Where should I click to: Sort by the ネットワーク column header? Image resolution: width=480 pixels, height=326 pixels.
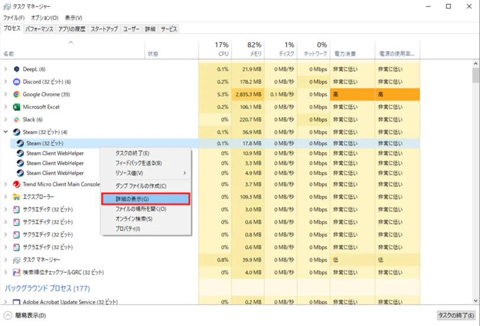pyautogui.click(x=313, y=49)
